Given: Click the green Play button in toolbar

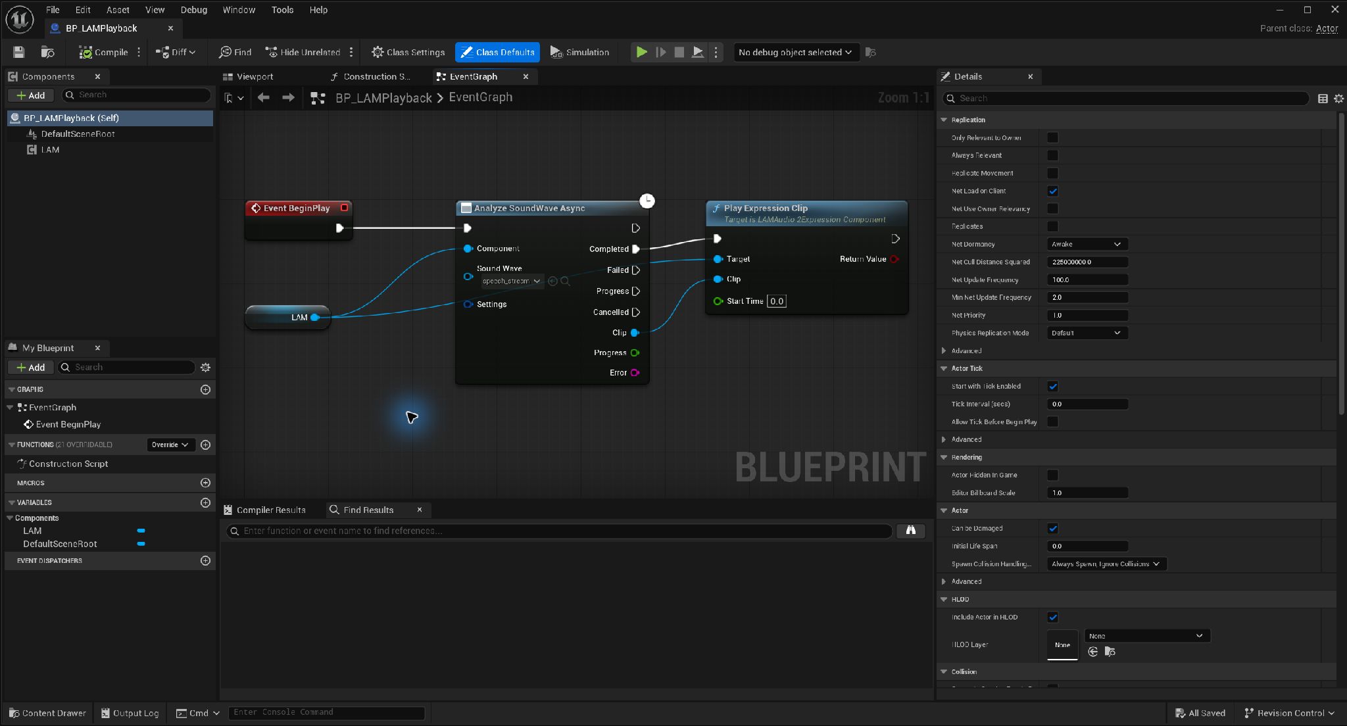Looking at the screenshot, I should [641, 52].
